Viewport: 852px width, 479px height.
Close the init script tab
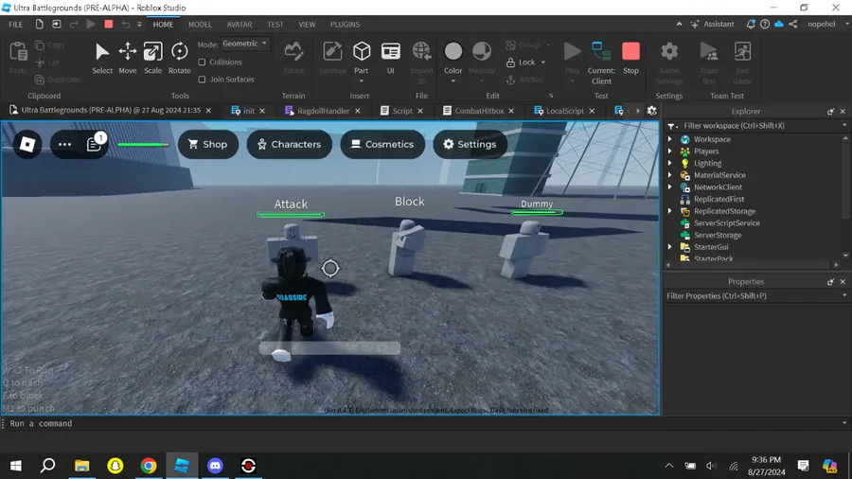coord(262,111)
